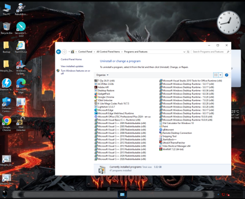Select qBittorrent in the programs list

pos(167,130)
